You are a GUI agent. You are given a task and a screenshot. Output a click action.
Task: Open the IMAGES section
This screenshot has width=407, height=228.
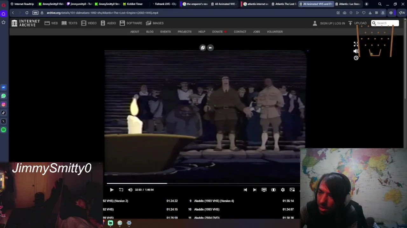tap(155, 23)
